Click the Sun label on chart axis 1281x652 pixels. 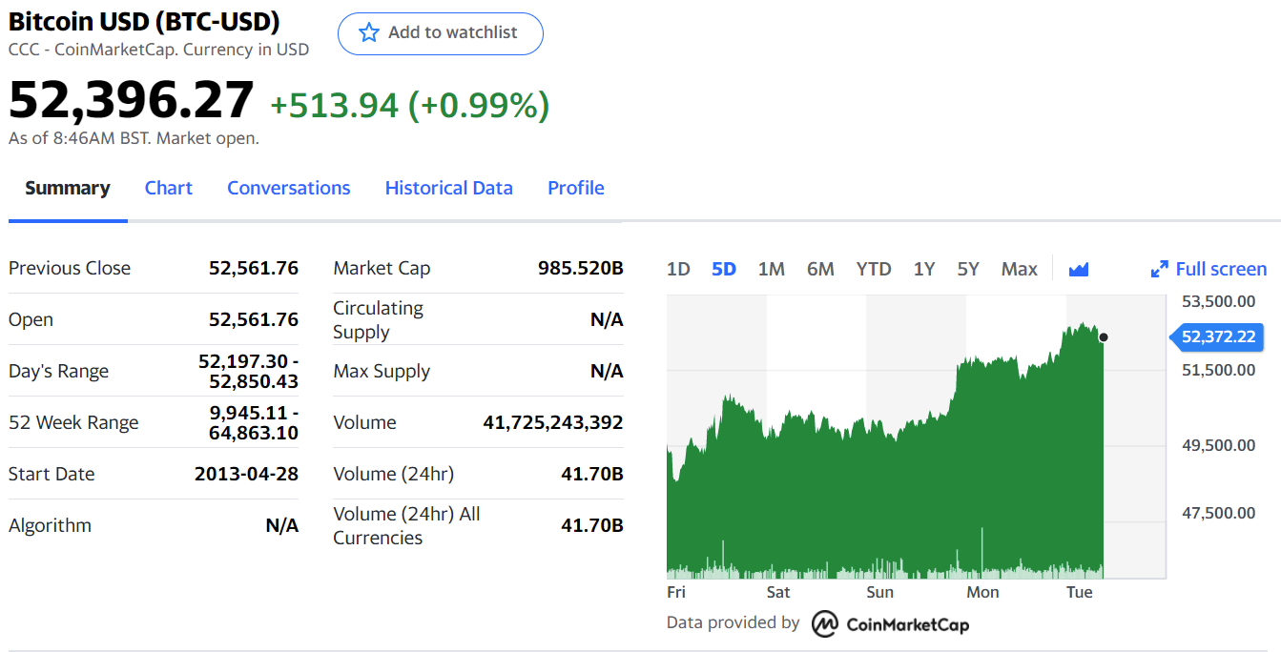coord(880,592)
